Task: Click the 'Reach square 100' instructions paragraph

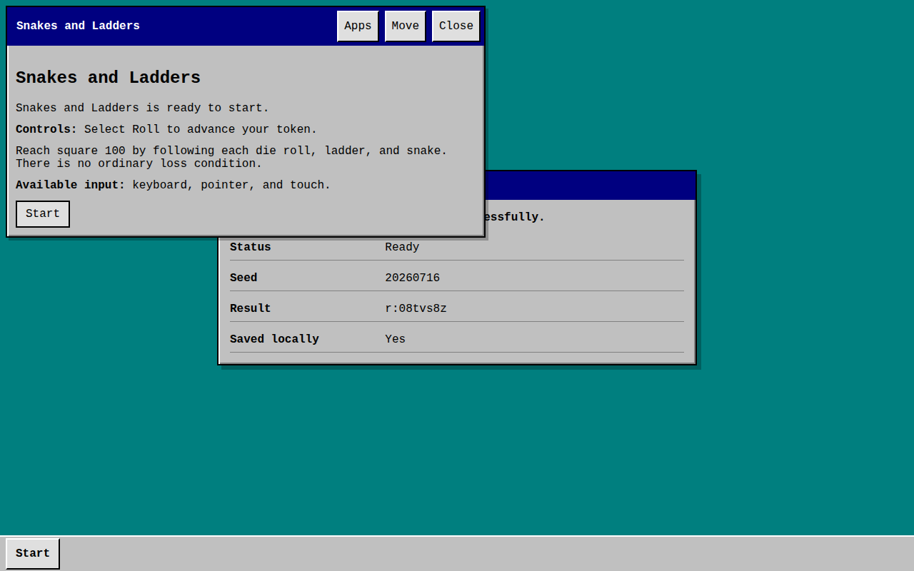Action: click(231, 158)
